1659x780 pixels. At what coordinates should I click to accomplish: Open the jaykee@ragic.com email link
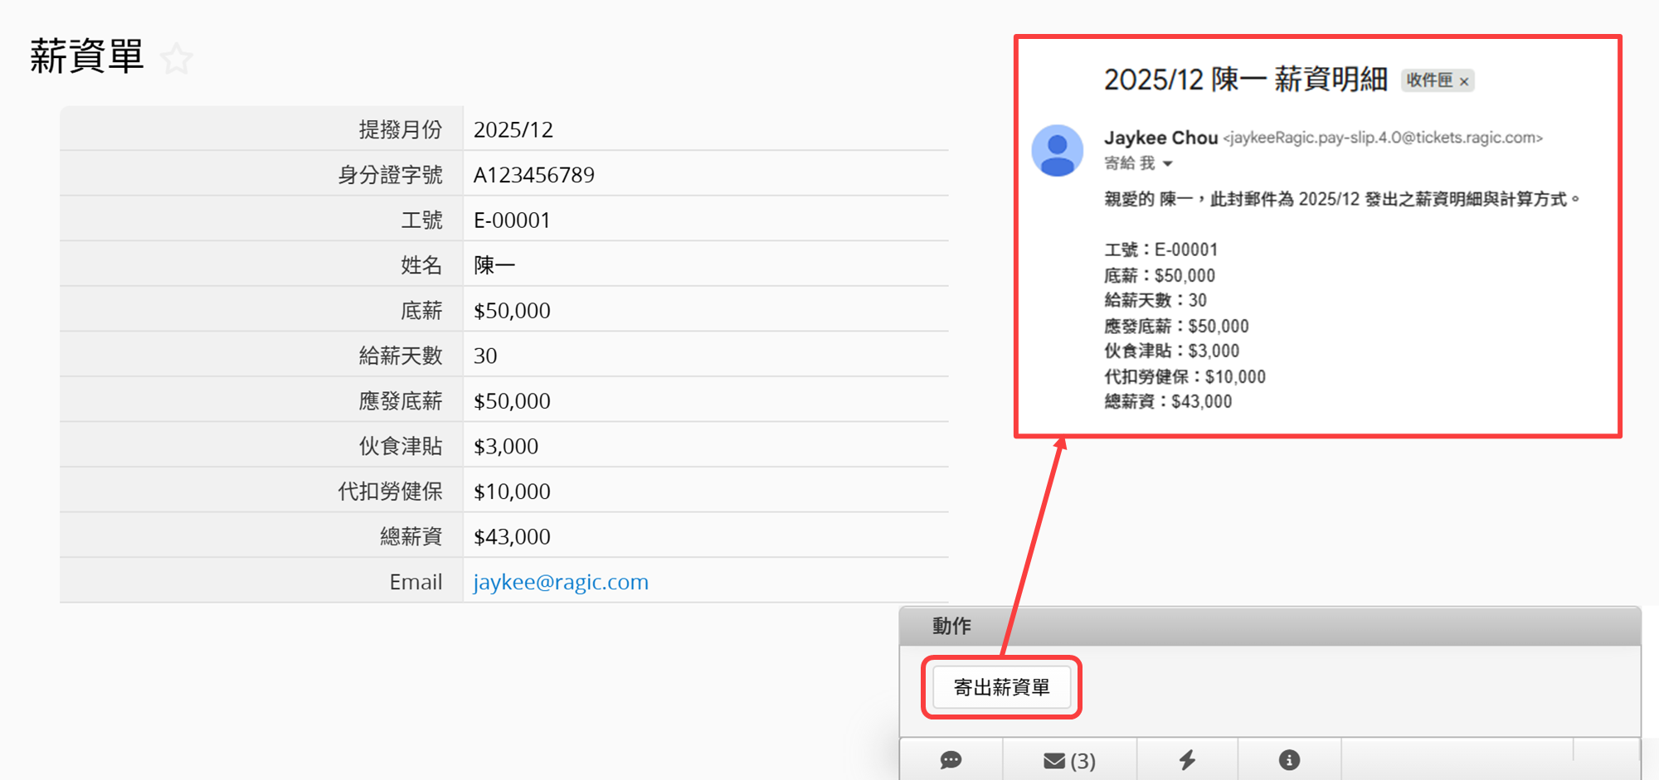[561, 582]
